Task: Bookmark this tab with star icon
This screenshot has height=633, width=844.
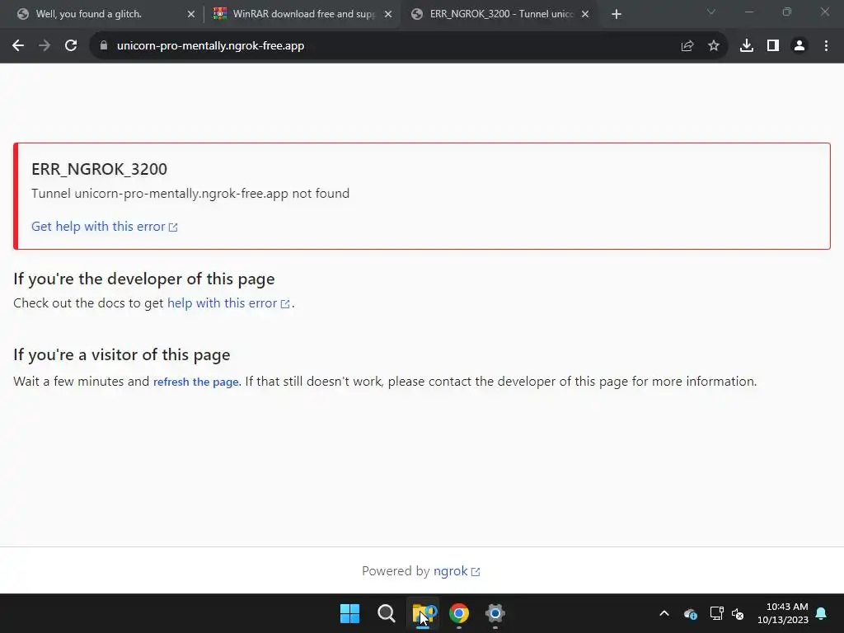Action: 714,46
